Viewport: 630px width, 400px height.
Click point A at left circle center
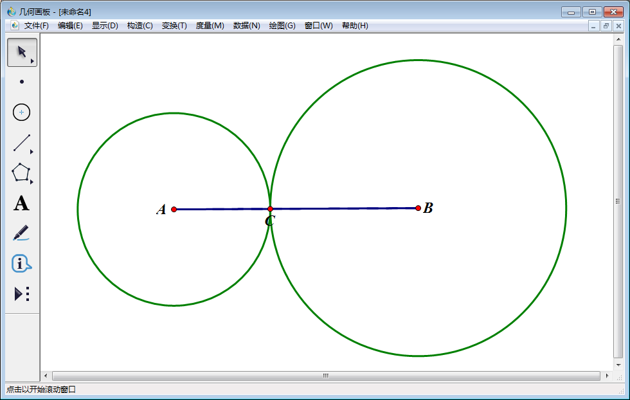point(174,209)
